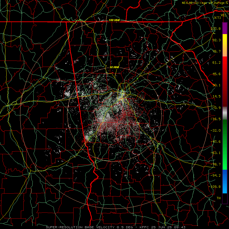This screenshot has width=229, height=229.
Task: Click the [KT] units label
Action: point(217,18)
